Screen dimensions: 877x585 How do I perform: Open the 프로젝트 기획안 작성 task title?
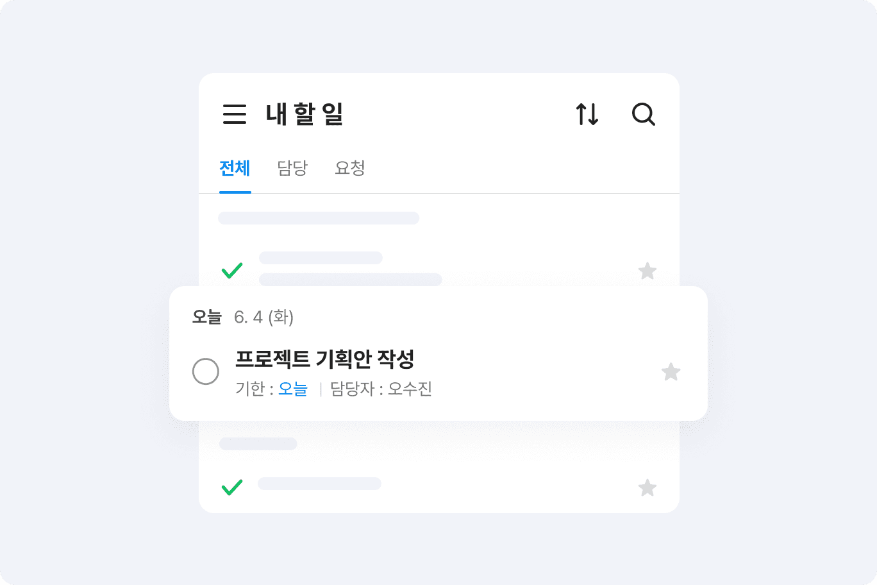324,359
